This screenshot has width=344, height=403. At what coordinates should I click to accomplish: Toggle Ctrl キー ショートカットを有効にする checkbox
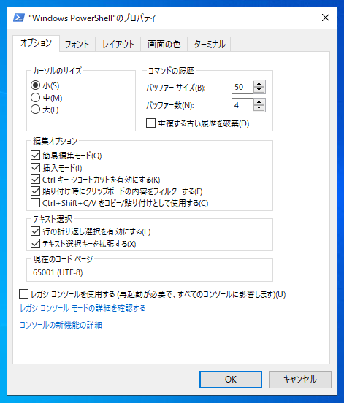click(x=35, y=180)
